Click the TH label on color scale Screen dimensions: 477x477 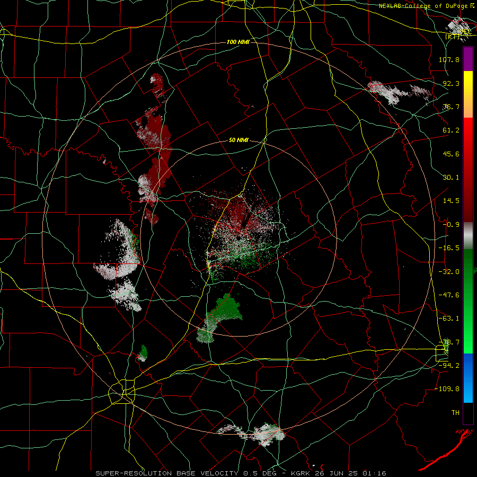455,413
